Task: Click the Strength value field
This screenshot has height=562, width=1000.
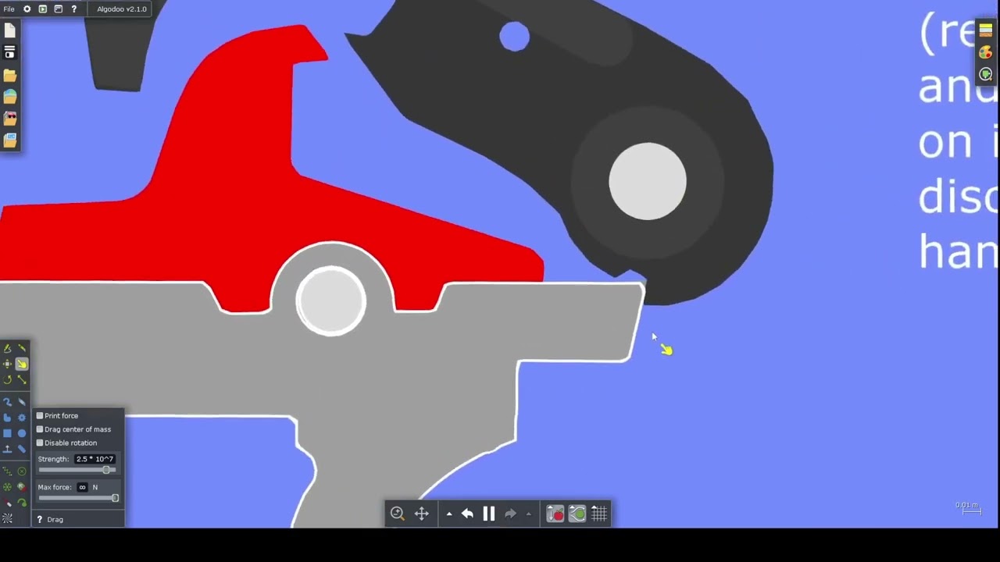Action: pyautogui.click(x=95, y=459)
